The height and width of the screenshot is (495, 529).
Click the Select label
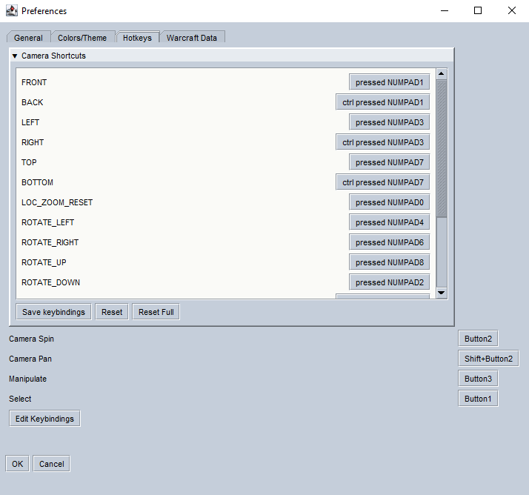[x=20, y=399]
